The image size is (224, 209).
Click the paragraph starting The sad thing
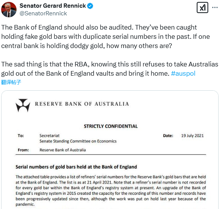tap(110, 69)
